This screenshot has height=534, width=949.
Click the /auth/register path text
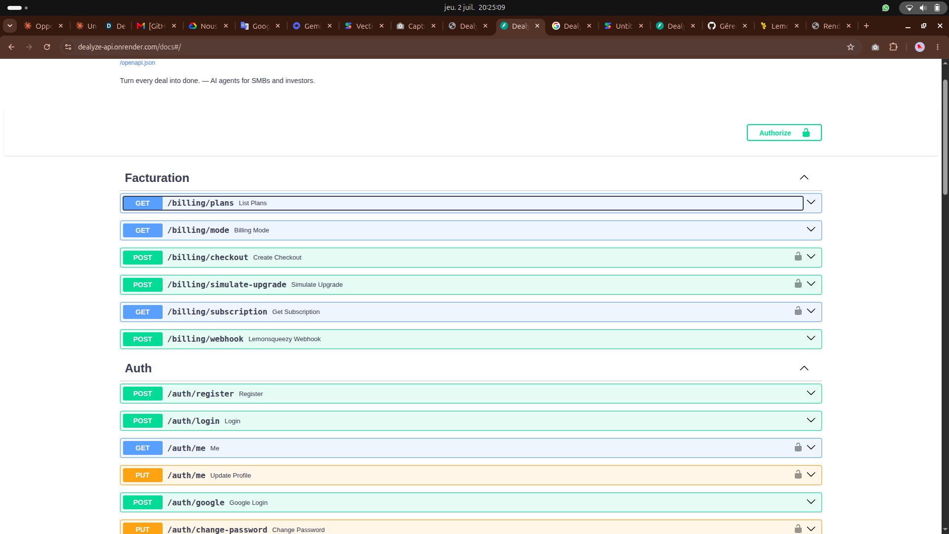pyautogui.click(x=201, y=394)
